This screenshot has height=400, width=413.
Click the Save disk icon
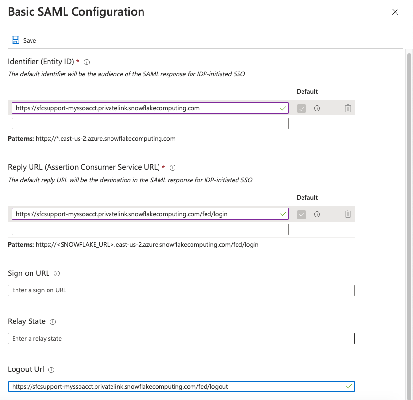coord(16,40)
